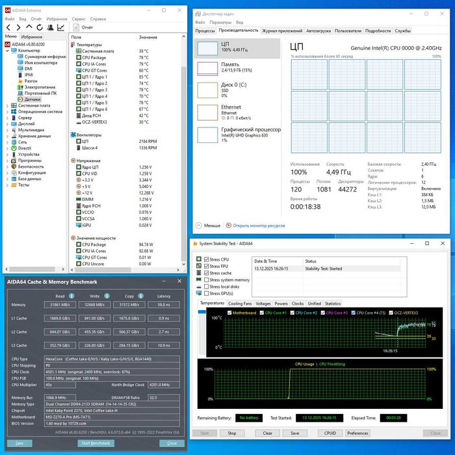
Task: Switch to Процессы tab in Task Manager
Action: coord(205,31)
